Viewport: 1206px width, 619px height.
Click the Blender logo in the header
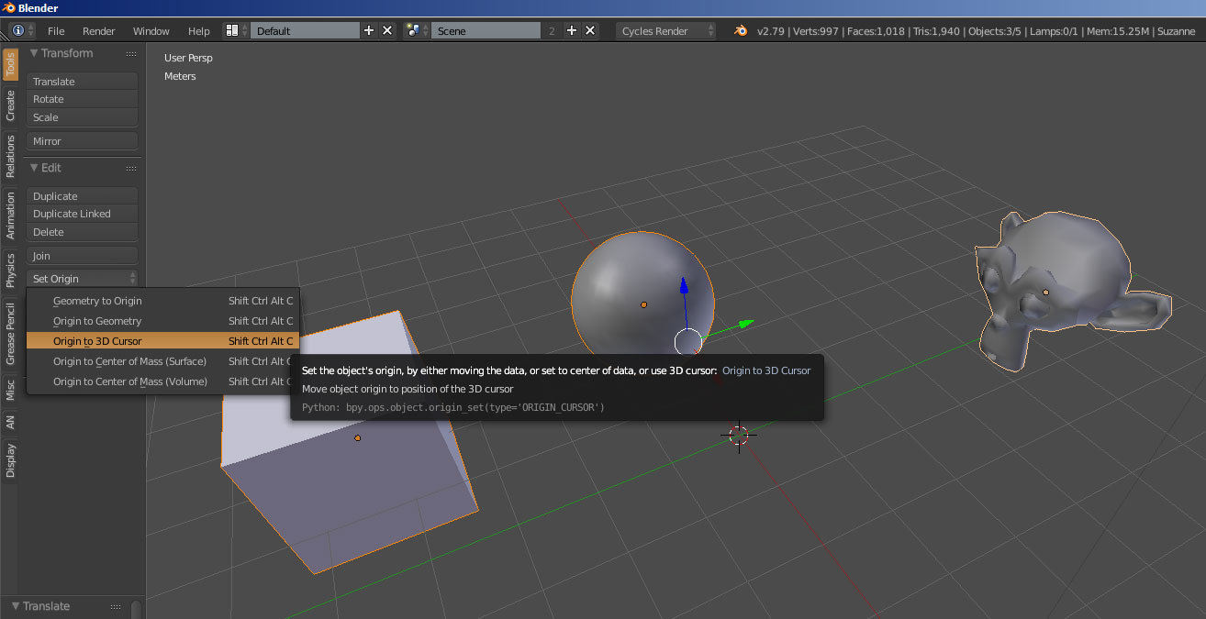[x=741, y=30]
